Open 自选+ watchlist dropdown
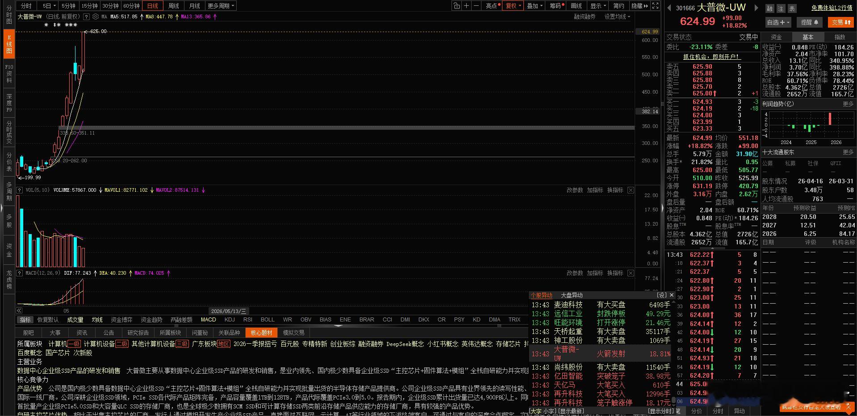This screenshot has height=416, width=857. pos(778,22)
